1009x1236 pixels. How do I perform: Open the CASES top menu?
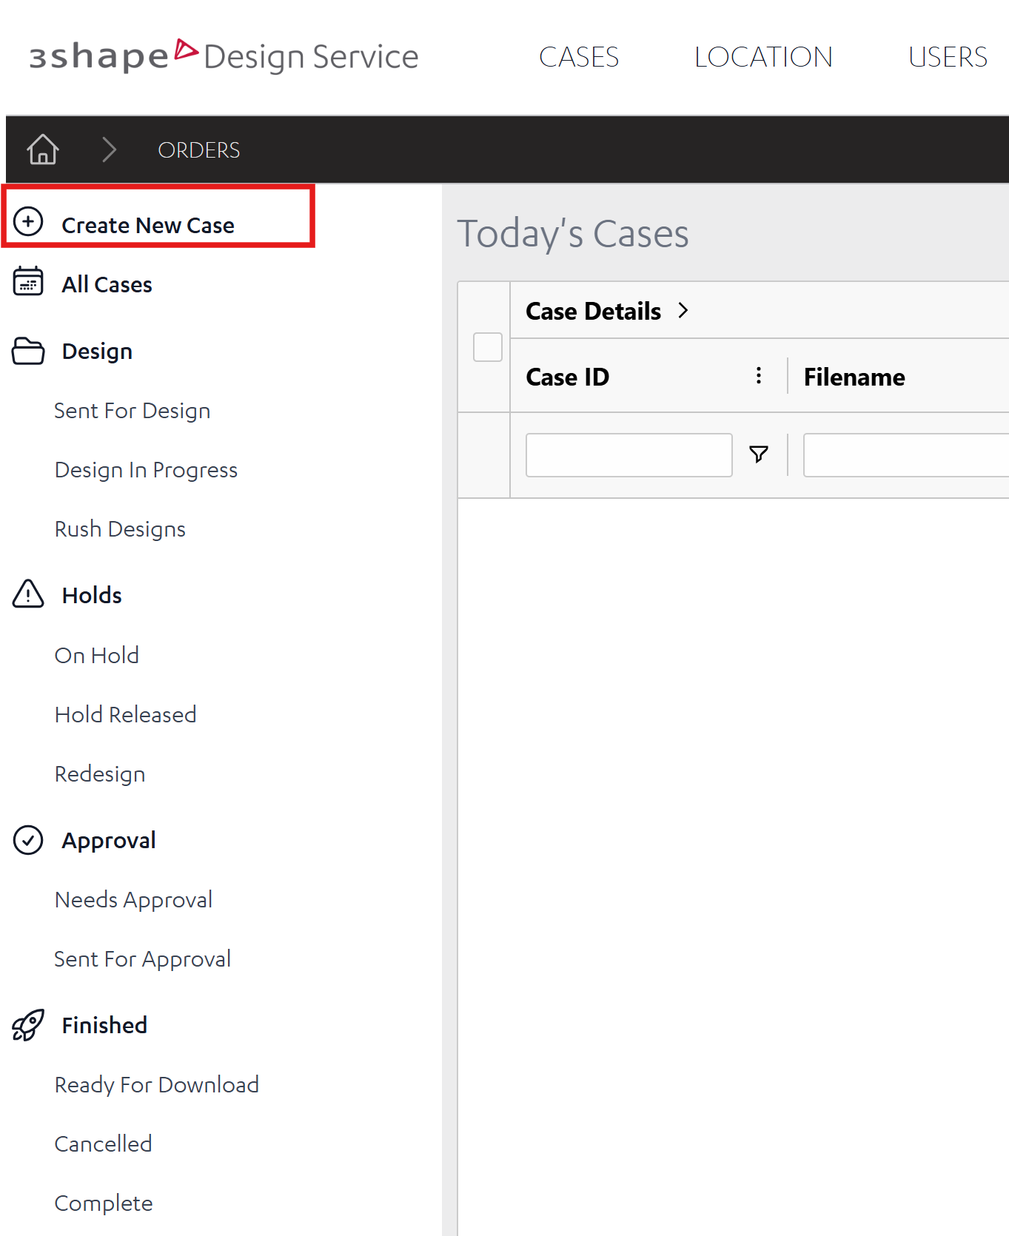coord(579,57)
